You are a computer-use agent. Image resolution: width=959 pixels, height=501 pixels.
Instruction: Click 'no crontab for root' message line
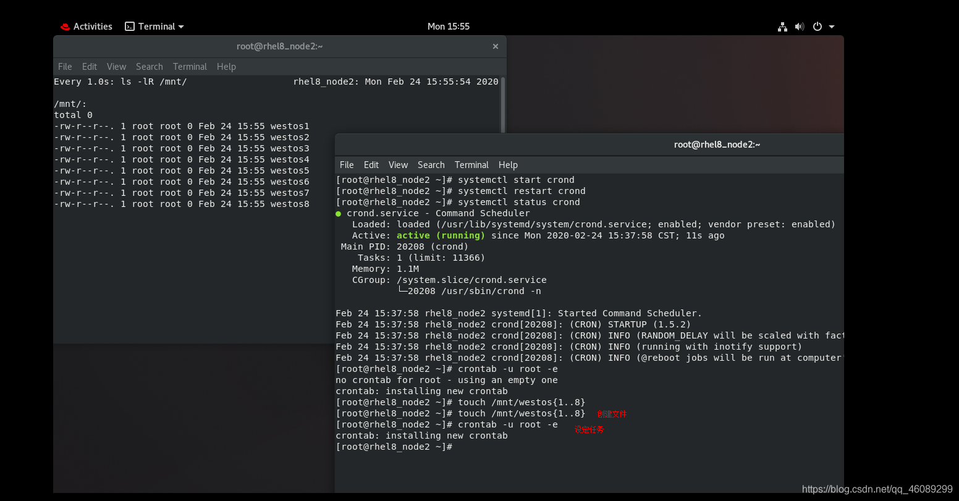coord(447,380)
